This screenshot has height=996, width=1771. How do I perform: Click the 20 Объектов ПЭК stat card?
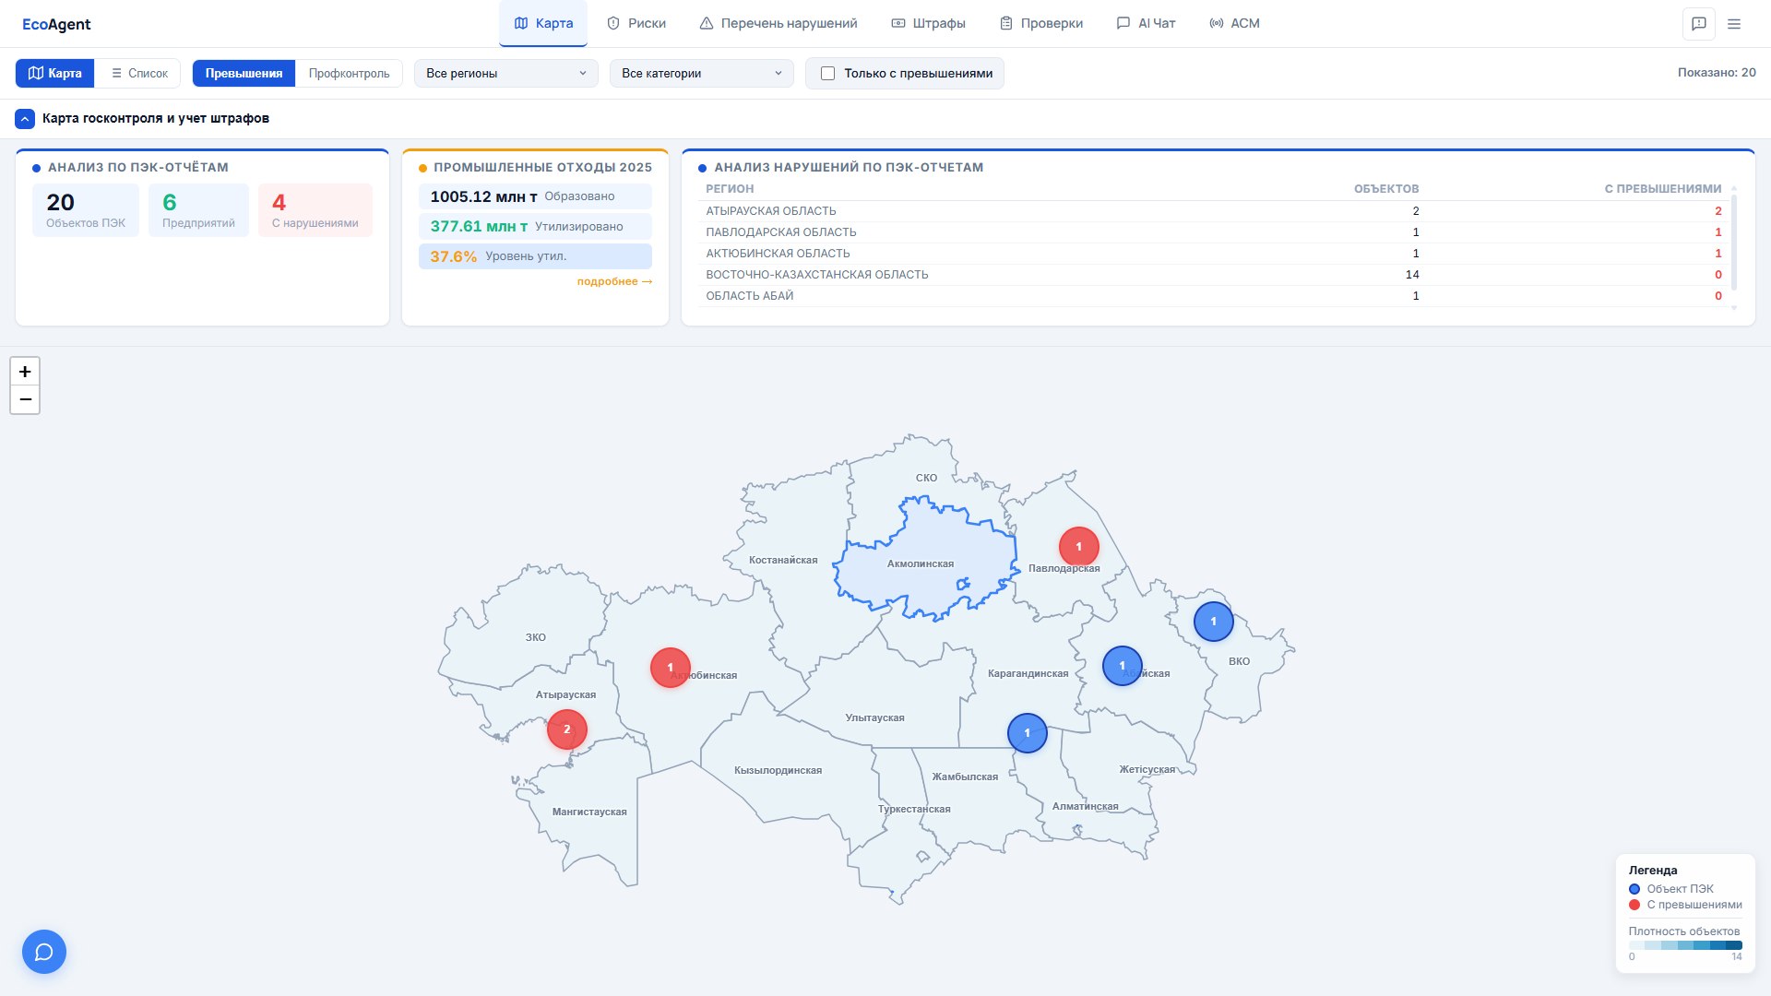click(x=86, y=210)
